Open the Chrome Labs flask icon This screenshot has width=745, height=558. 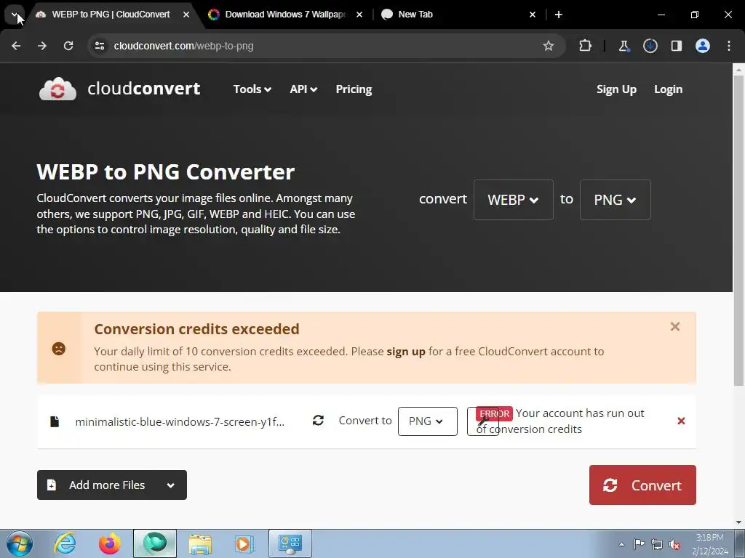(624, 46)
